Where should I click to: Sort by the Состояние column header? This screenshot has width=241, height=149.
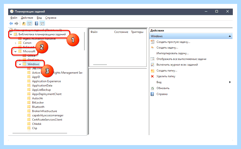pos(121,32)
